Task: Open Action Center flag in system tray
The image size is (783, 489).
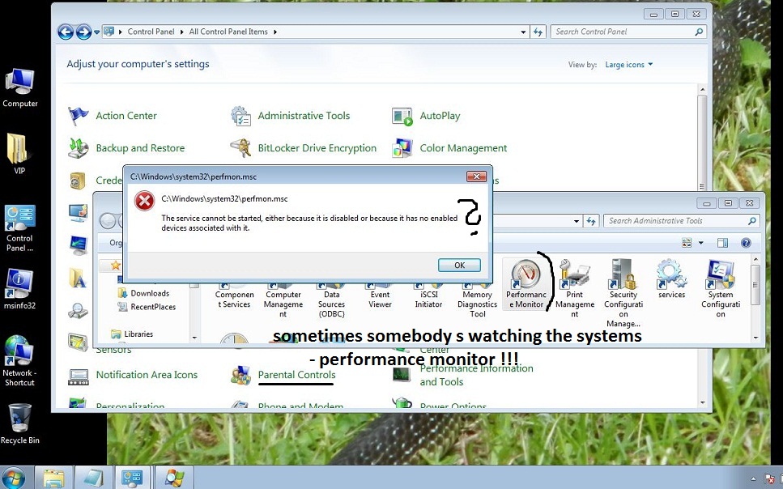Action: coord(769,479)
